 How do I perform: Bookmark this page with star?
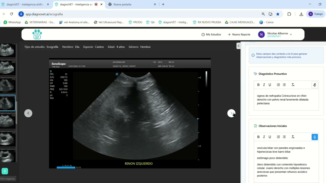pos(278,14)
